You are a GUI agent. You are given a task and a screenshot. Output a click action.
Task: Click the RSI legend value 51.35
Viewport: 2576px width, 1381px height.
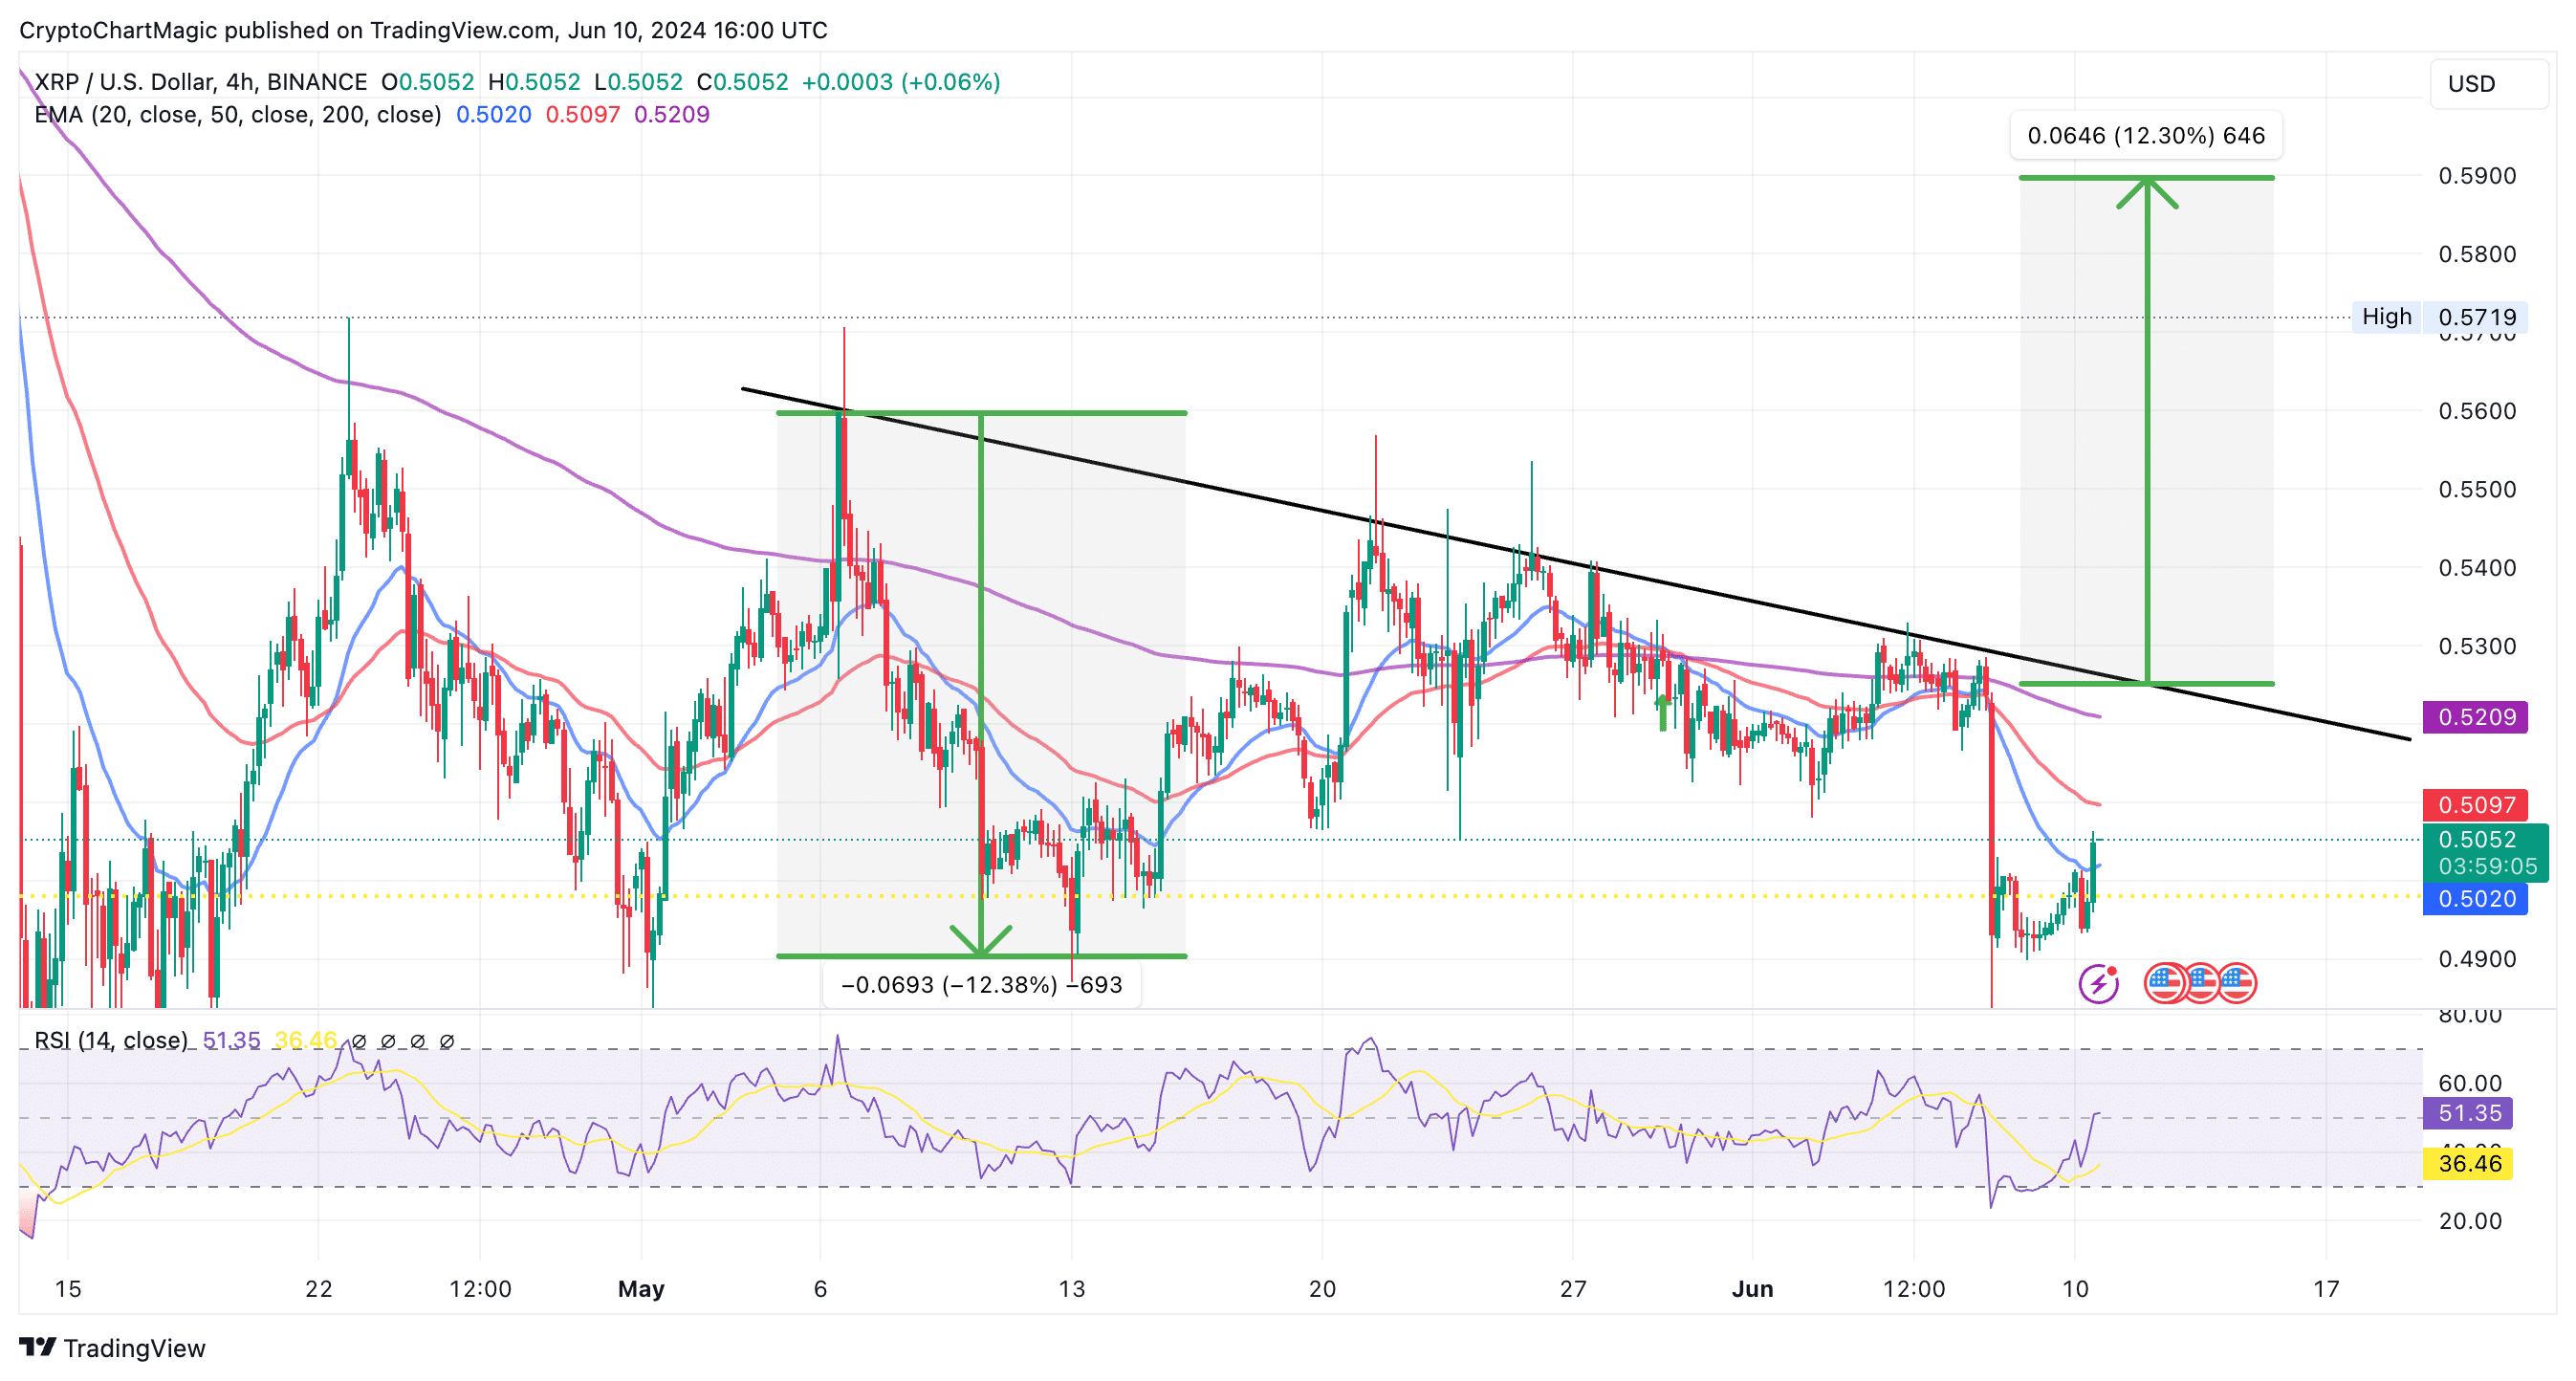231,1040
